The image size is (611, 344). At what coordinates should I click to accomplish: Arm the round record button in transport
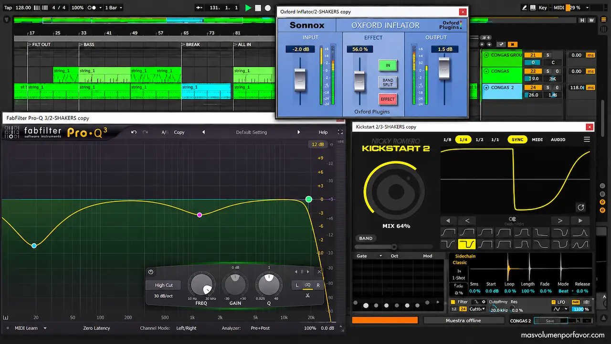[268, 8]
